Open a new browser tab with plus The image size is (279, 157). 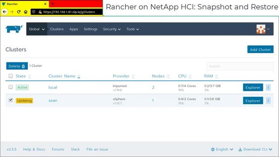tap(52, 3)
